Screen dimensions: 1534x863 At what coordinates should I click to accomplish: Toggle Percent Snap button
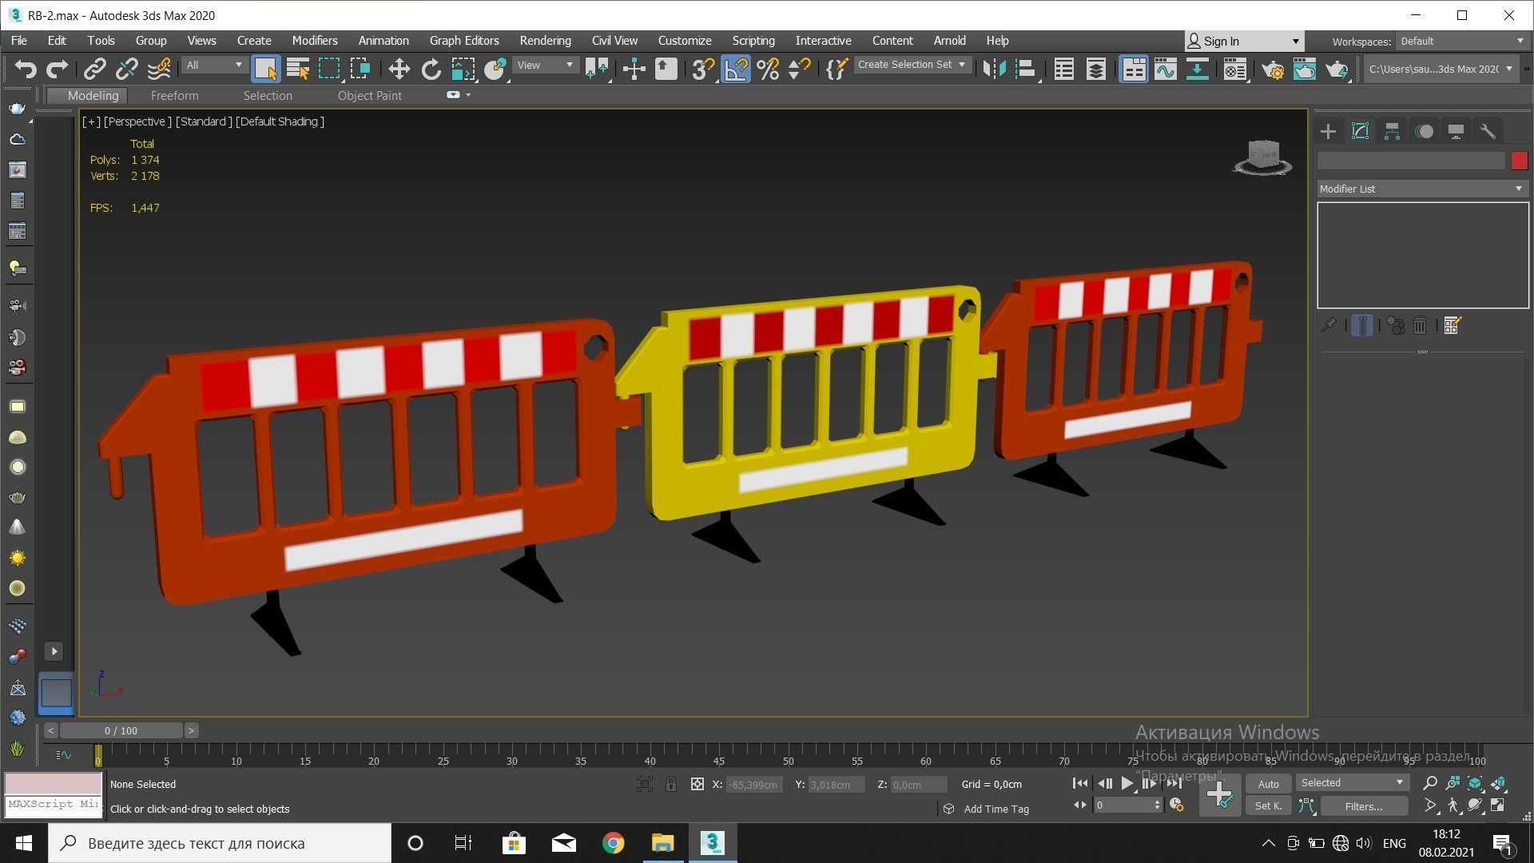coord(768,70)
